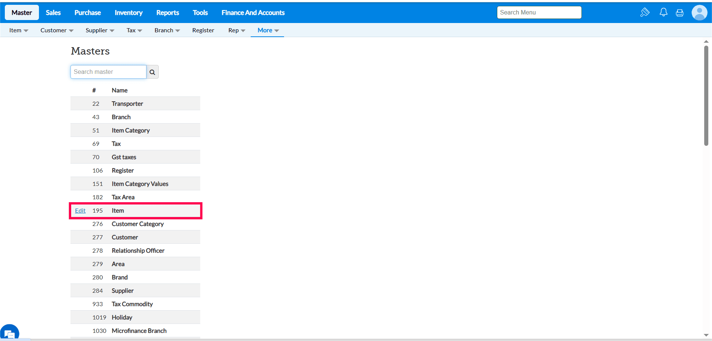Select the Transporter master row
712x341 pixels.
pyautogui.click(x=135, y=104)
